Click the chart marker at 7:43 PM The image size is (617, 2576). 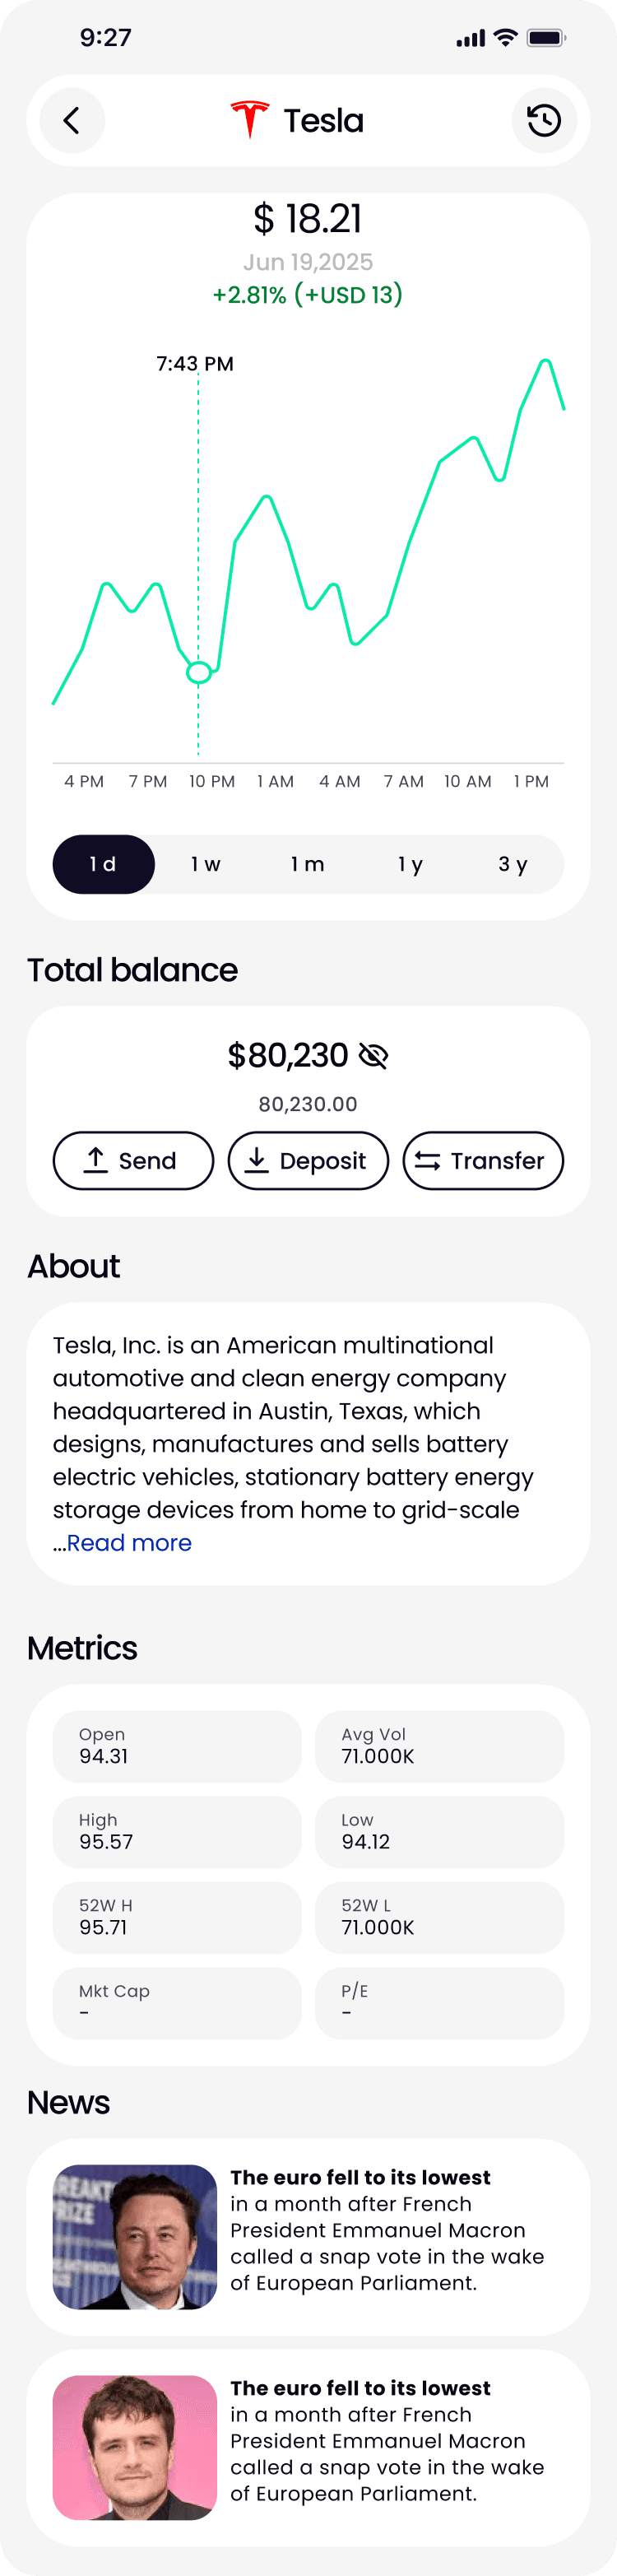199,672
